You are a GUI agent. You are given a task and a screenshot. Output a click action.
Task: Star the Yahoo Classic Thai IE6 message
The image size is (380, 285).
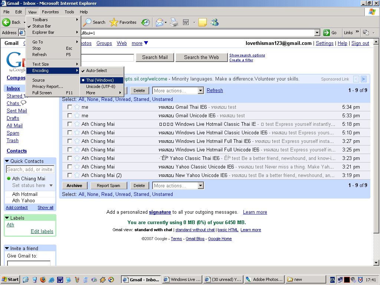77,158
